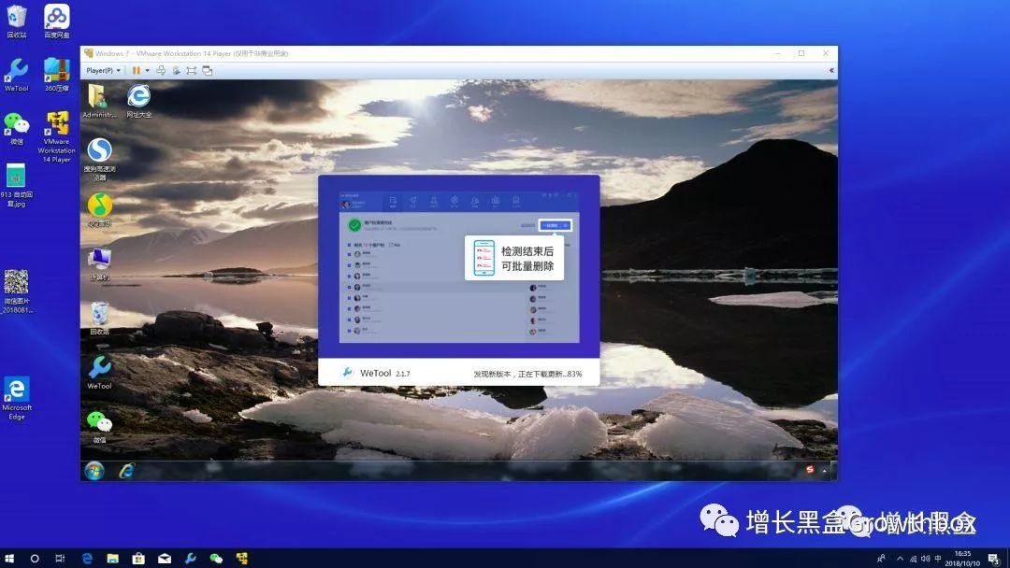The height and width of the screenshot is (568, 1010).
Task: Click the update status text showing 83%
Action: 527,374
